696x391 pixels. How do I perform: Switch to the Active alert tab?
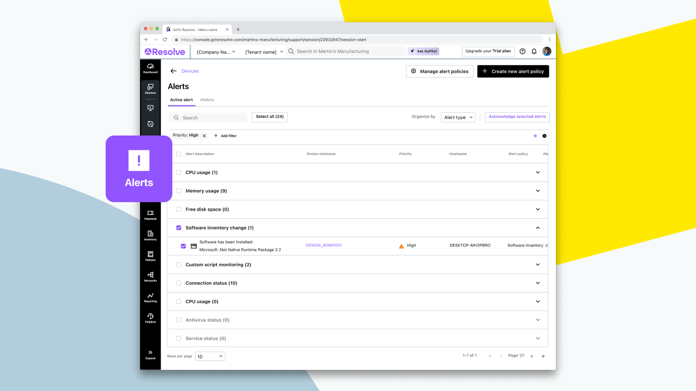[181, 99]
